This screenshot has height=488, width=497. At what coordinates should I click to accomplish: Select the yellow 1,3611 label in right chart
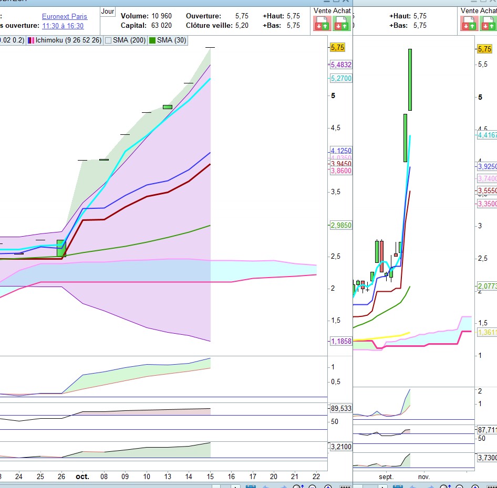click(486, 333)
